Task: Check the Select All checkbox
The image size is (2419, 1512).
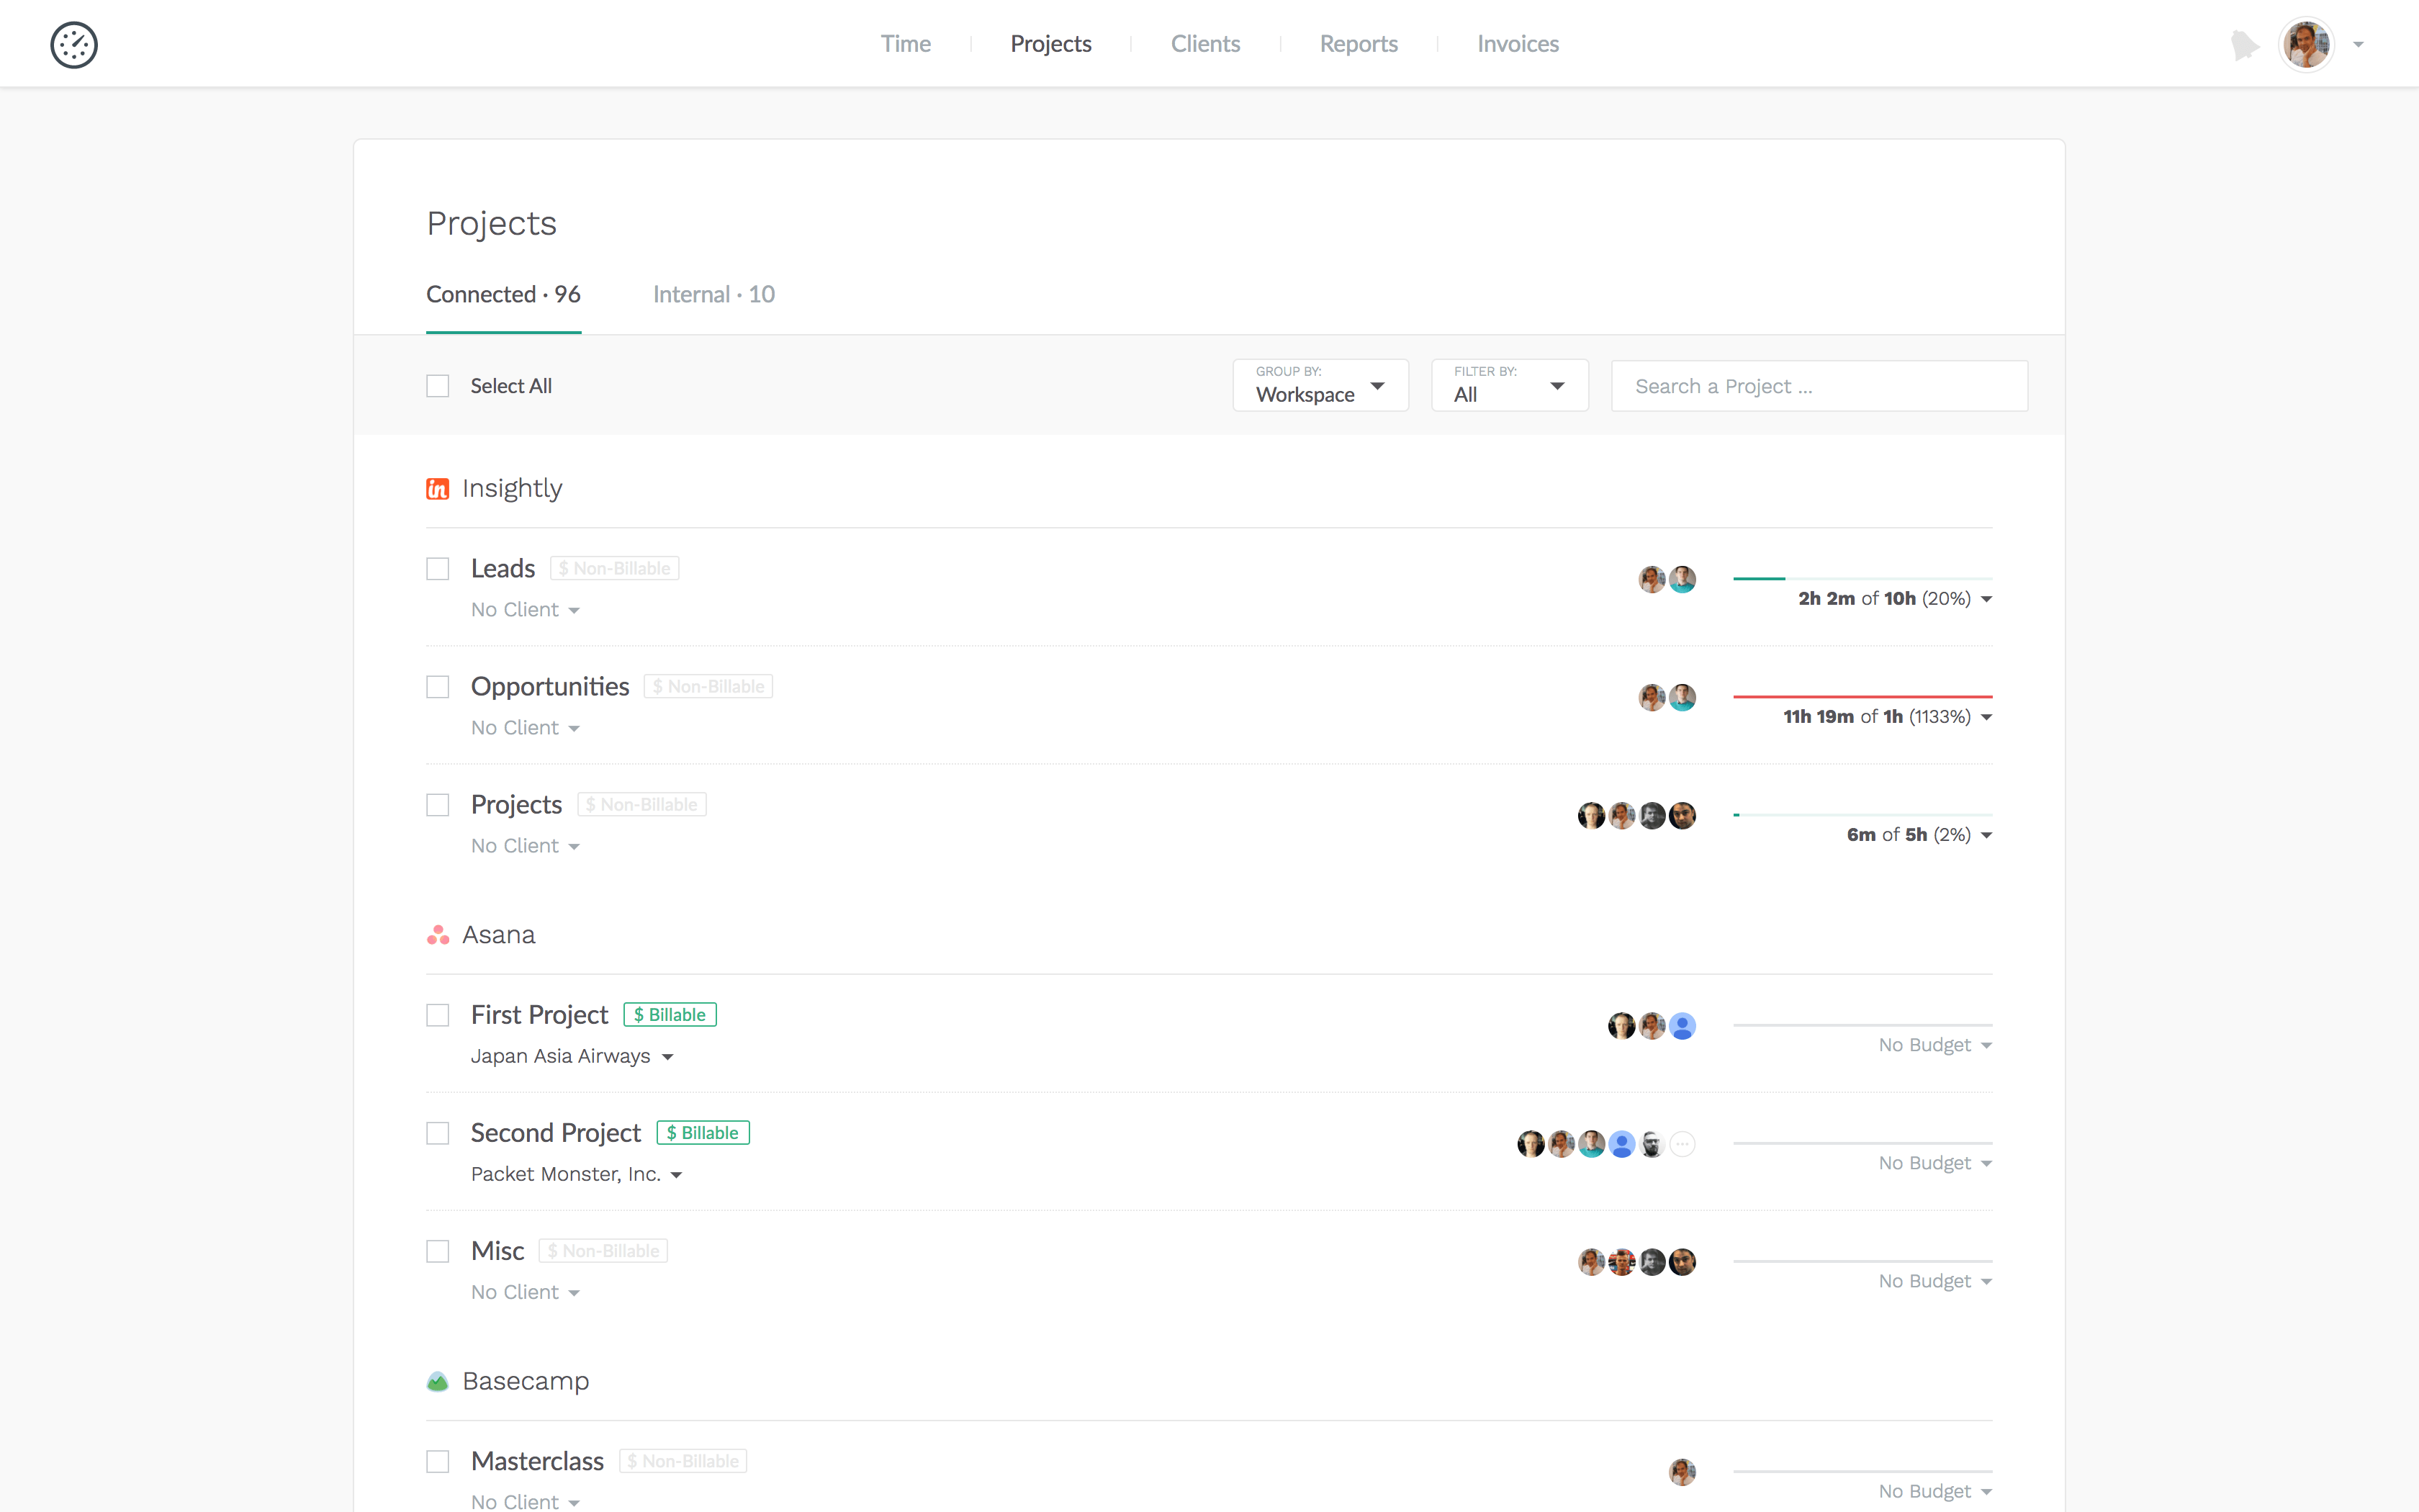Action: click(x=438, y=386)
